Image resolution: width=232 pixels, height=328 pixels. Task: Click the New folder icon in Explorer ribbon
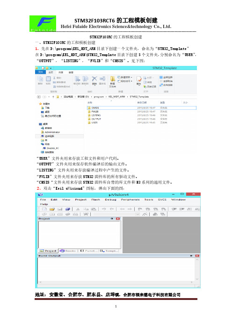(x=113, y=79)
